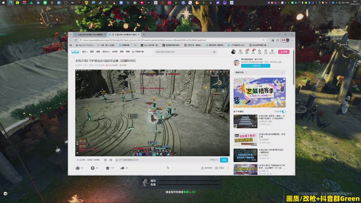Share the video with the arrow icon

(122, 168)
